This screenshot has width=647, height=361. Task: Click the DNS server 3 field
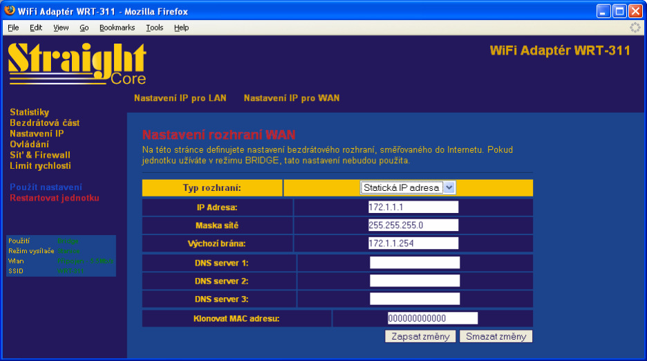[415, 299]
